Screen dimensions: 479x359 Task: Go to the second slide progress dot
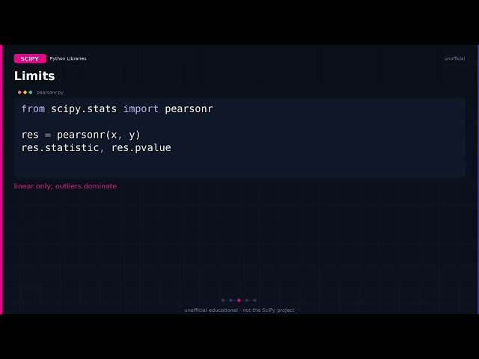click(231, 300)
